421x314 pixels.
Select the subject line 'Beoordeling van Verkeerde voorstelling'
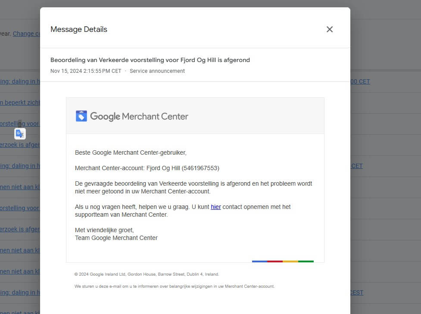tap(150, 60)
